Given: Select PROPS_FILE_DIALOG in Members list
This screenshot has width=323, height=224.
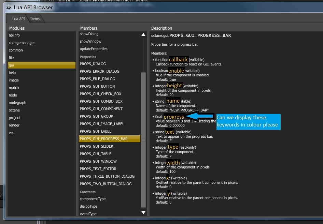Looking at the screenshot, I should coord(110,79).
